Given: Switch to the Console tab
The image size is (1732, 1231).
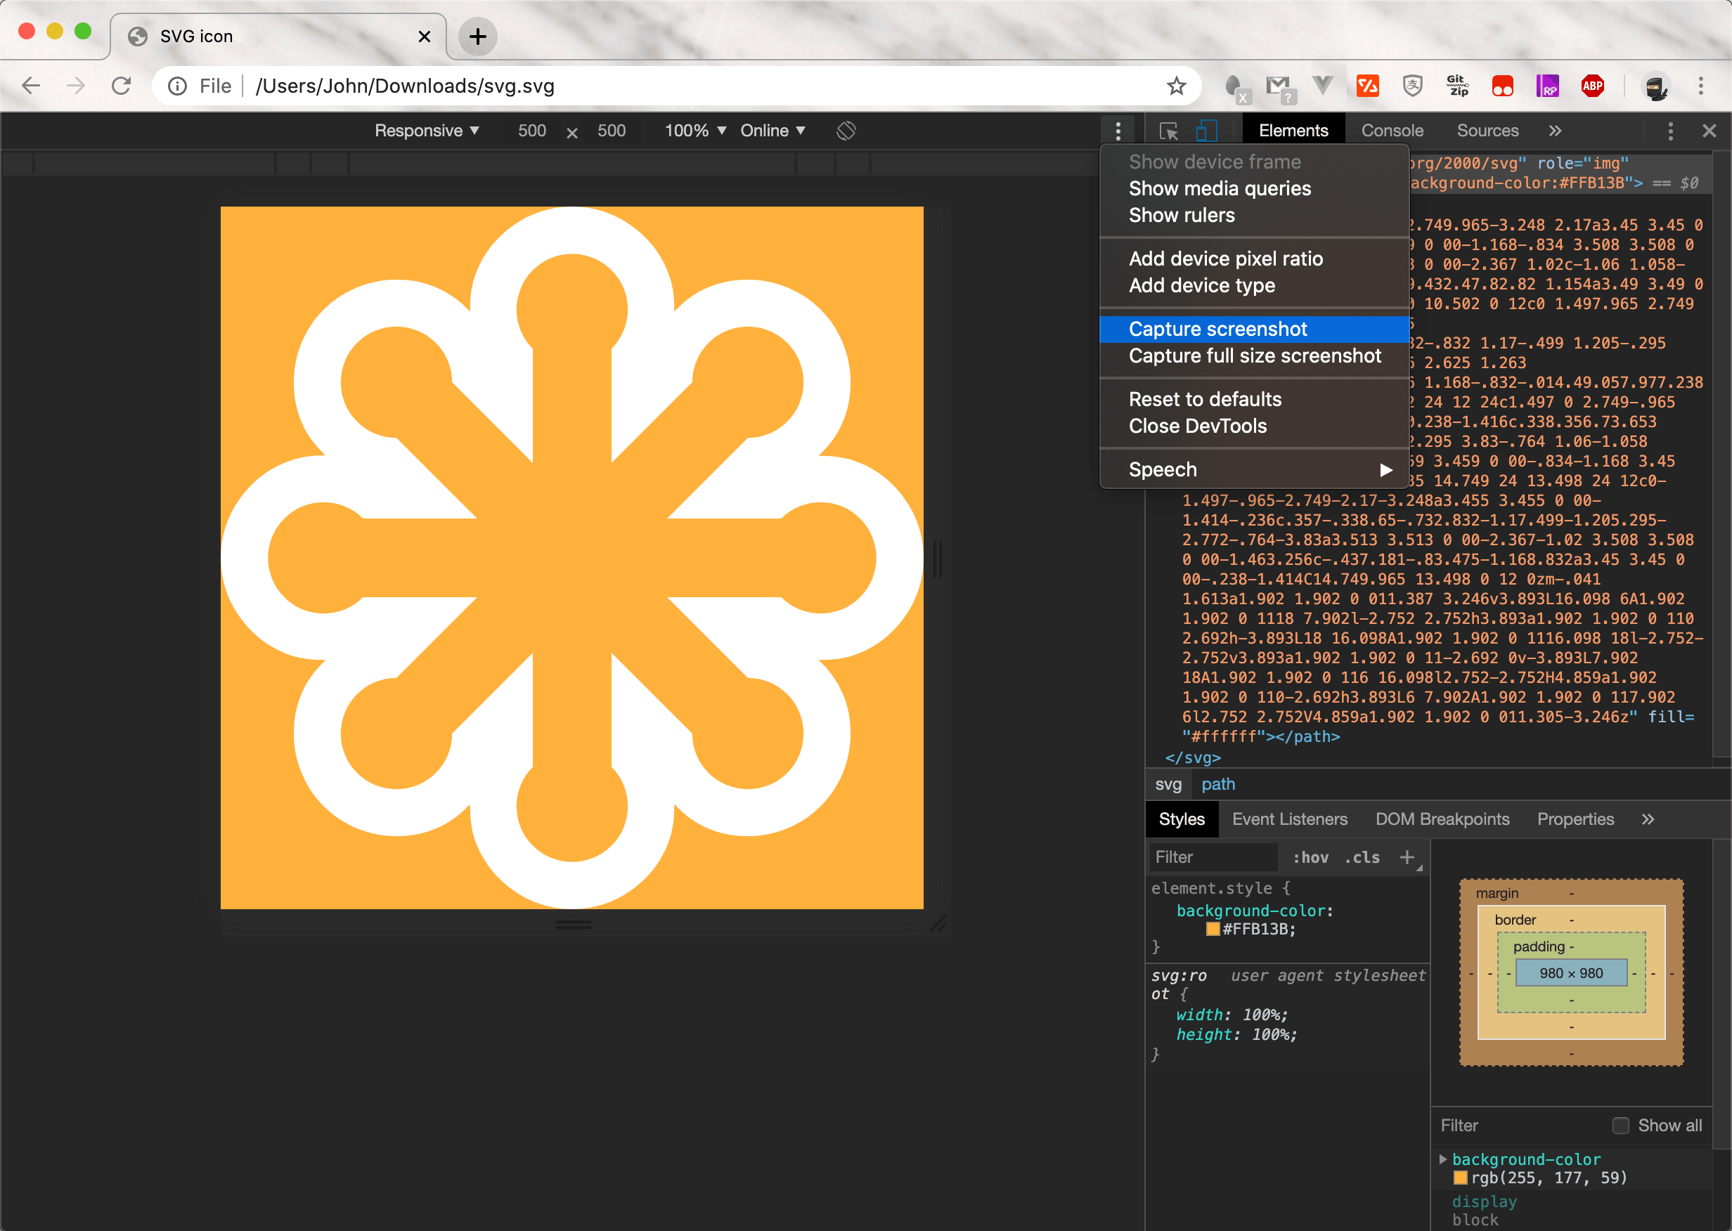Looking at the screenshot, I should [1392, 131].
